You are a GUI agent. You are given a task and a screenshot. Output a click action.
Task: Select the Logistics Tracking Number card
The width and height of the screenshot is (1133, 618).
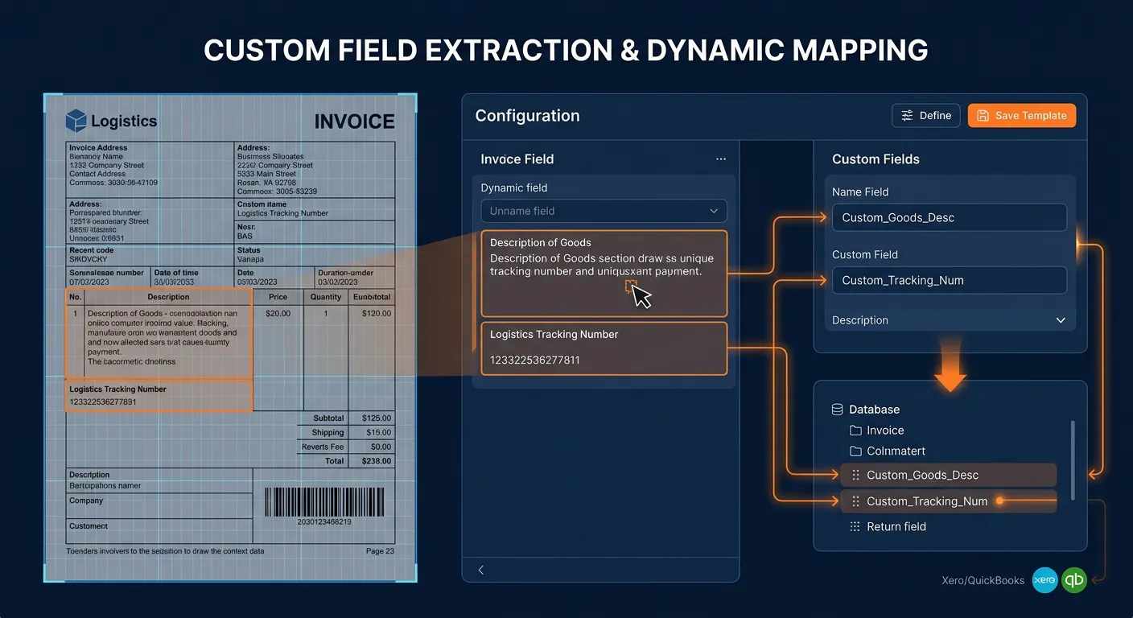pos(604,348)
